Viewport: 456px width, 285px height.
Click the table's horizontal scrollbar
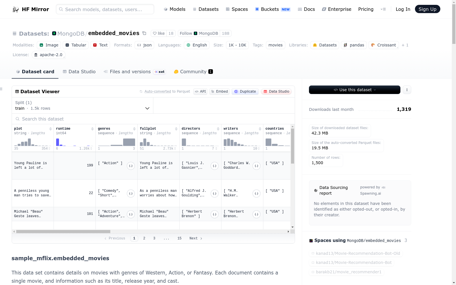pyautogui.click(x=63, y=231)
